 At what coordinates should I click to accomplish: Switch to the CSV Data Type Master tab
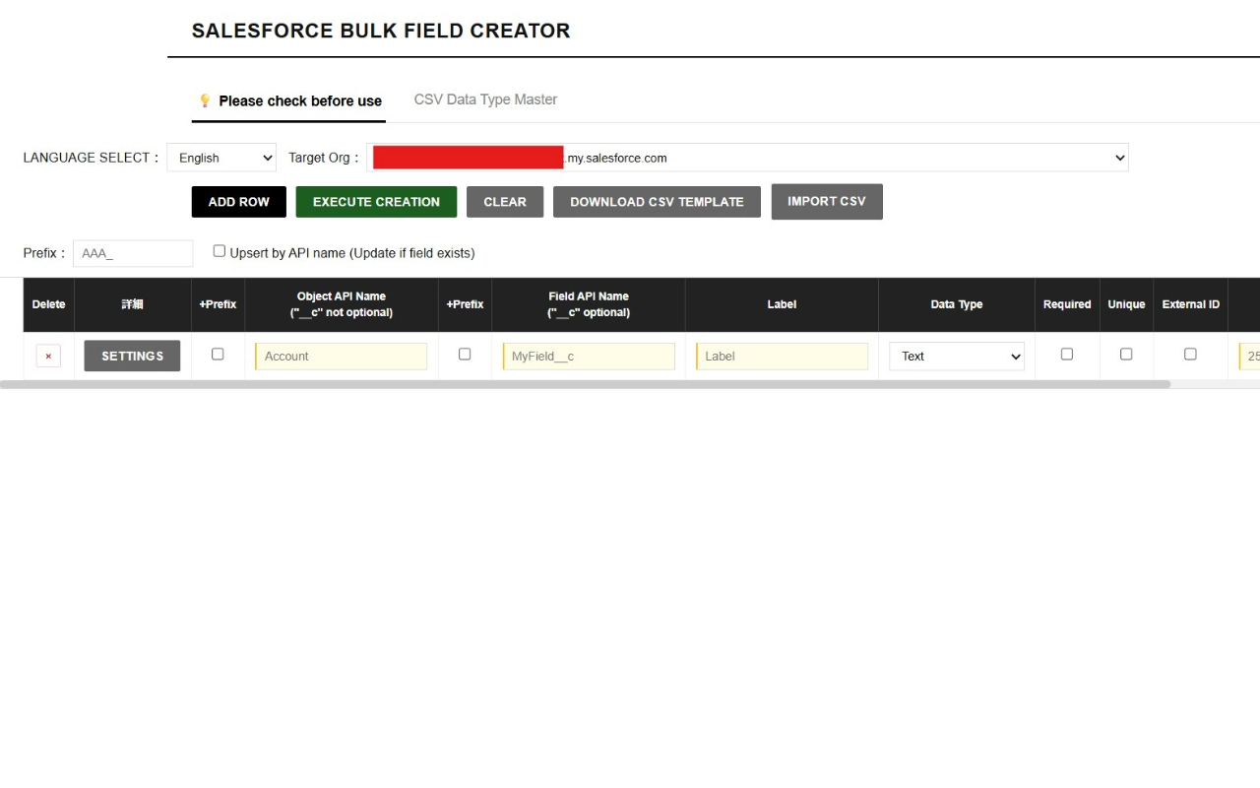tap(484, 99)
